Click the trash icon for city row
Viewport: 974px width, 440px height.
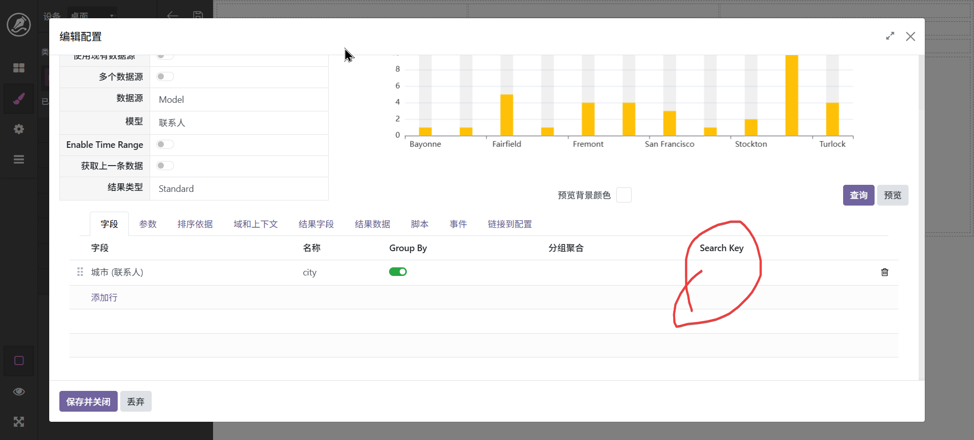coord(884,272)
